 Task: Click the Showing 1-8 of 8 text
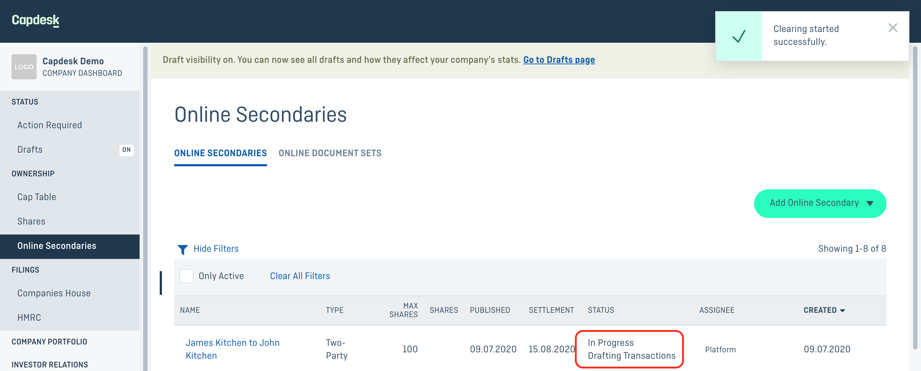[x=852, y=249]
